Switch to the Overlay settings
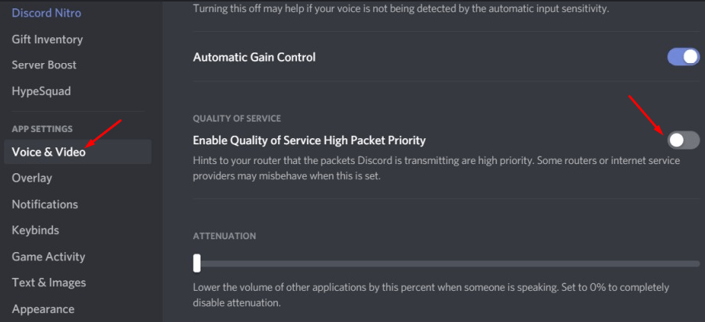This screenshot has width=705, height=322. (32, 178)
